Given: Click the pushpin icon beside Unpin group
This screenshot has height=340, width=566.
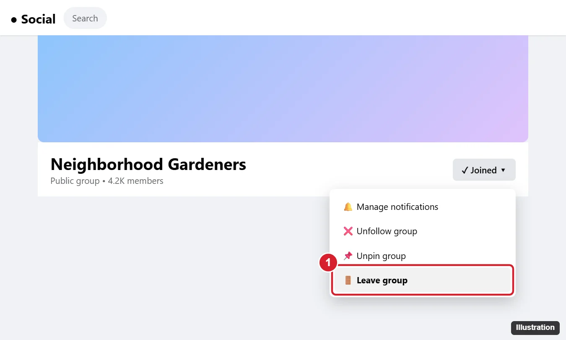Looking at the screenshot, I should pyautogui.click(x=348, y=256).
